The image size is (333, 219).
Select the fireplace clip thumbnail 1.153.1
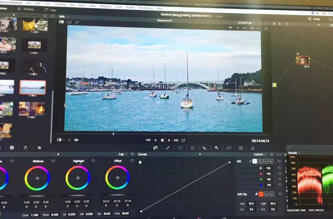[32, 109]
